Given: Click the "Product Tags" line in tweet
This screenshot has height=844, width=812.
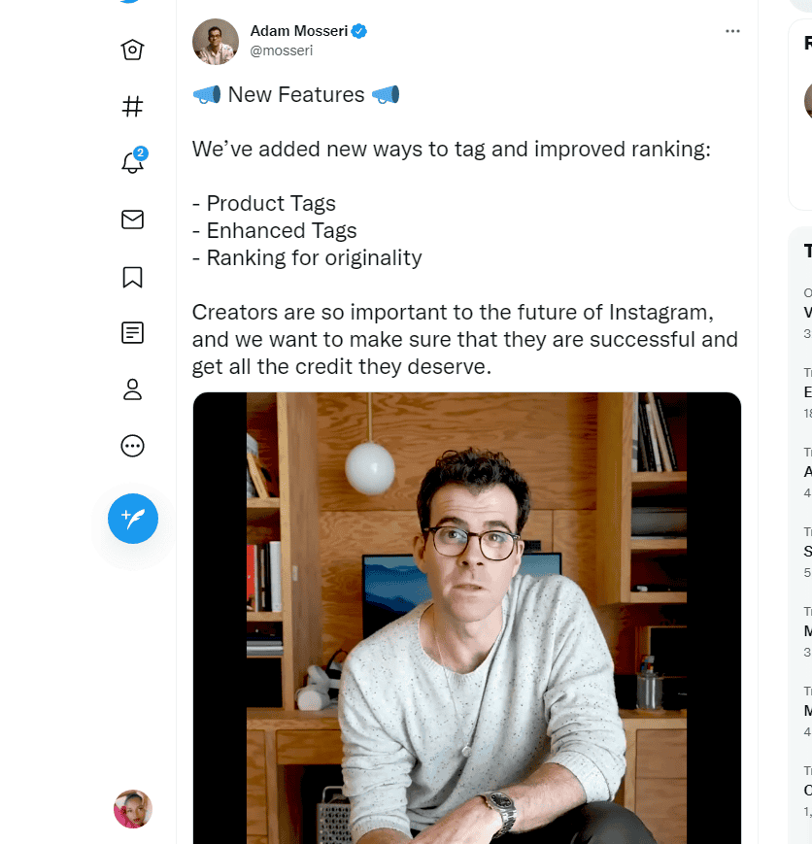Looking at the screenshot, I should (264, 204).
